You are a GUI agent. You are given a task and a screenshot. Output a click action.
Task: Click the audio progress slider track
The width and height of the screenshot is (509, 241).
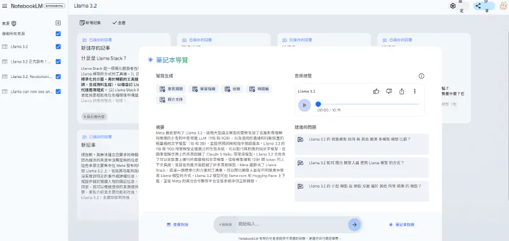[x=368, y=104]
